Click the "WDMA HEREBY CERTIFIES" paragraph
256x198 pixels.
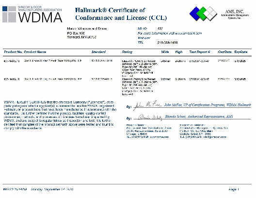[60, 115]
